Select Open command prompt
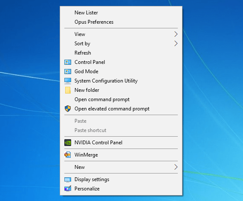The image size is (243, 201). click(121, 99)
